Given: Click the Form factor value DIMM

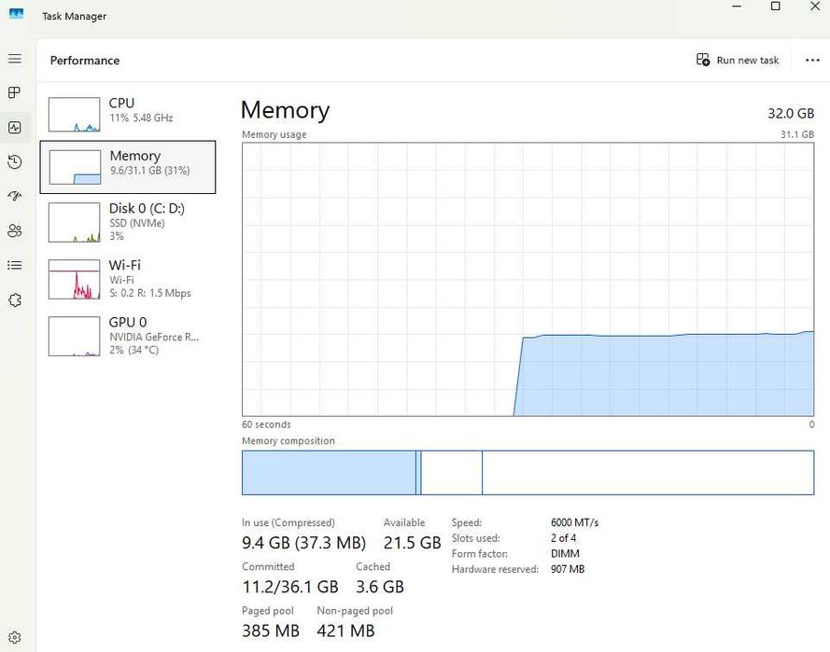Looking at the screenshot, I should 565,554.
